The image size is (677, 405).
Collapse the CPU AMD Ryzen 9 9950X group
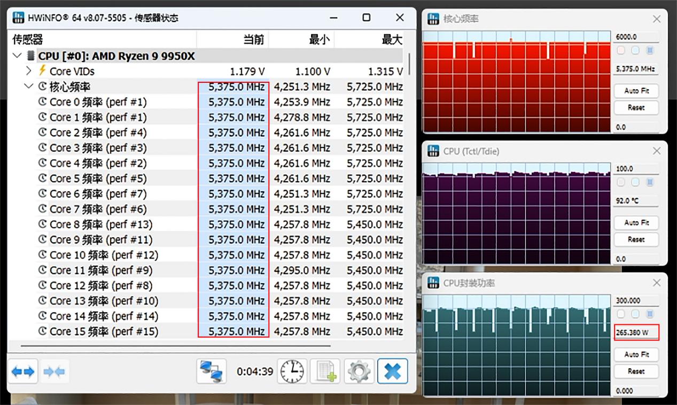17,56
